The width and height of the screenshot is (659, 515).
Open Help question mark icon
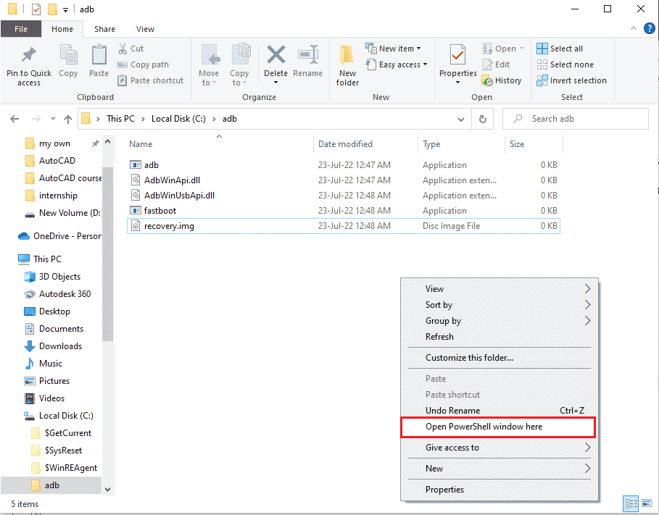pyautogui.click(x=649, y=28)
